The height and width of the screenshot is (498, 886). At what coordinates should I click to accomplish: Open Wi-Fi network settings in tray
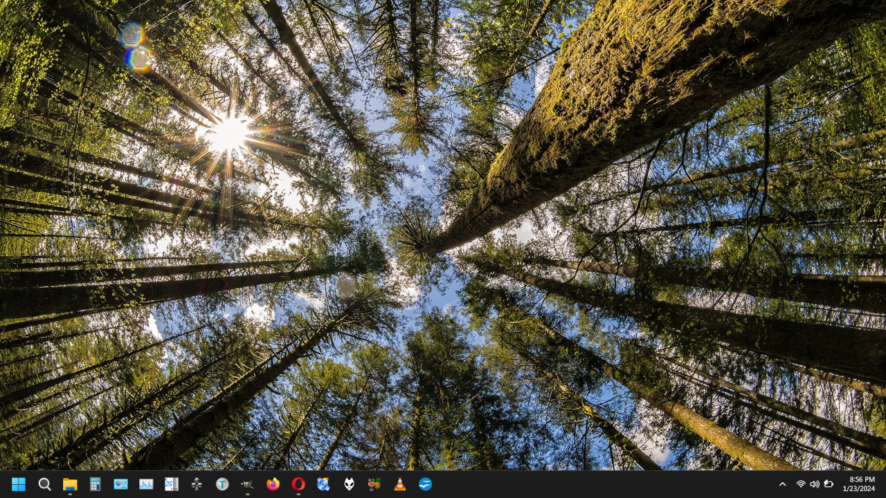pos(801,484)
